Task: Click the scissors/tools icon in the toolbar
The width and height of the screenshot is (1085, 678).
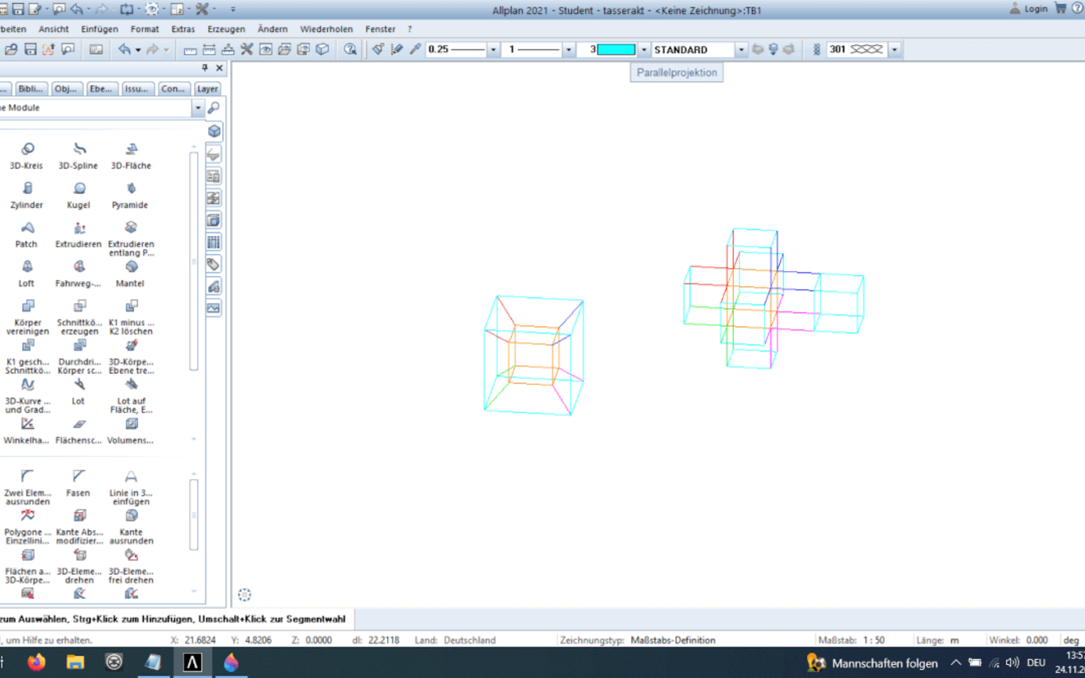Action: 247,49
